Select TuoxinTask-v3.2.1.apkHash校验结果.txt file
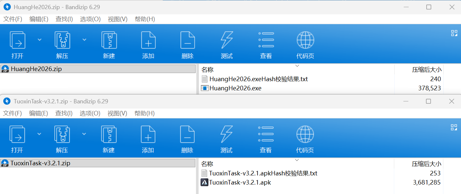Viewport: 461px width, 194px height. pyautogui.click(x=263, y=173)
